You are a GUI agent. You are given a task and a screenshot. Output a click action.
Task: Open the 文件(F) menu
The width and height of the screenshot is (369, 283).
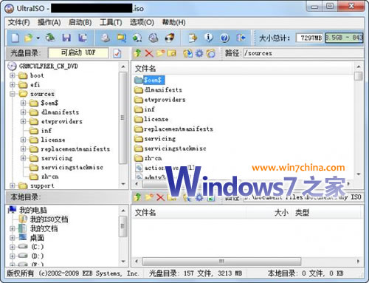pos(18,22)
